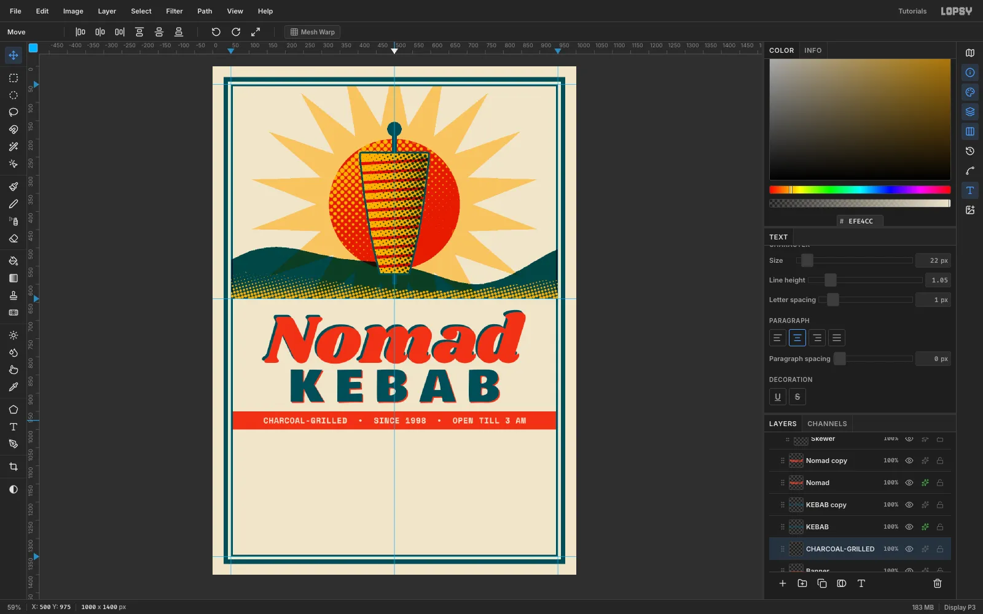Open the layers panel icon in sidebar
Image resolution: width=983 pixels, height=614 pixels.
(970, 112)
